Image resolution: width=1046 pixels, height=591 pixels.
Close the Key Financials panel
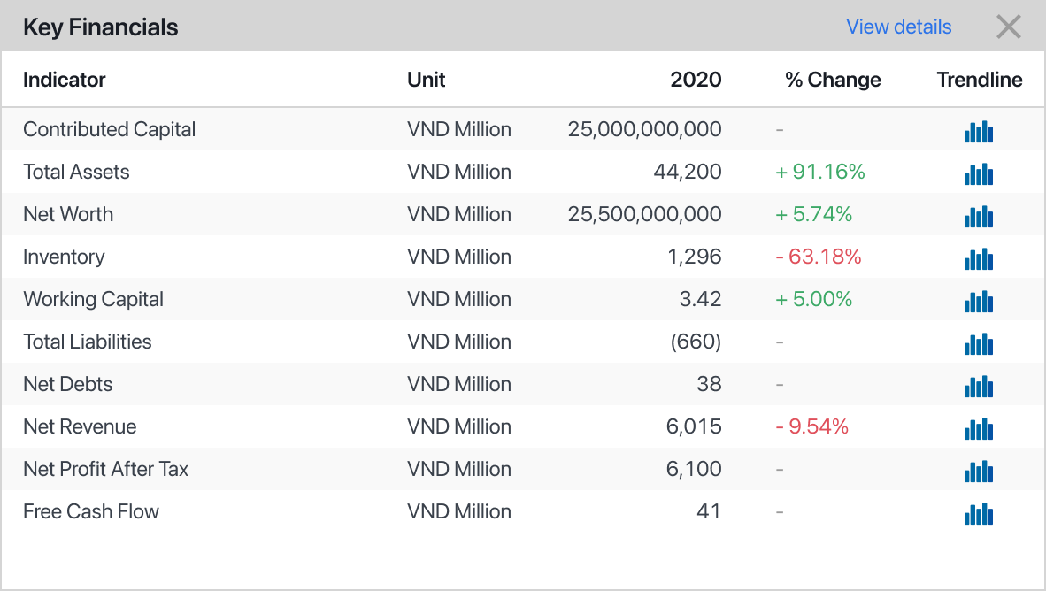click(1008, 27)
